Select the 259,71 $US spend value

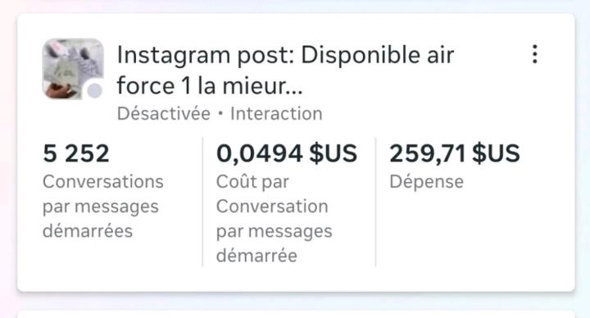click(455, 153)
